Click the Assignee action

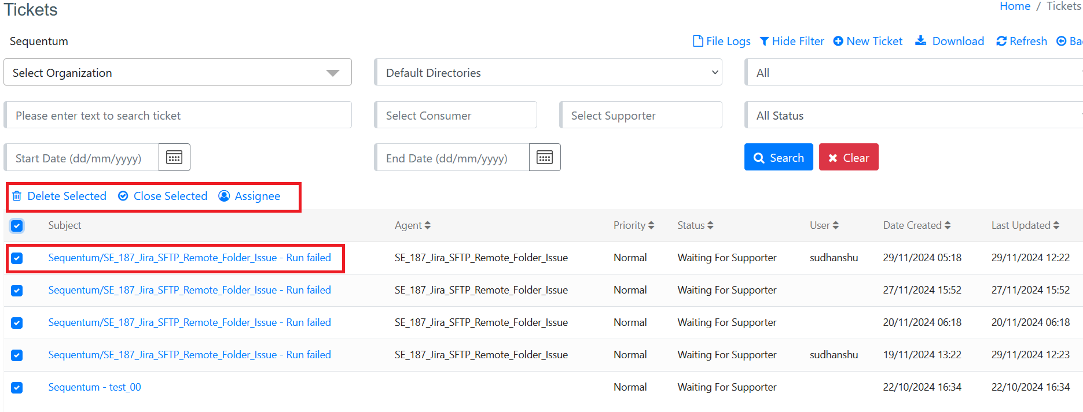coord(249,196)
